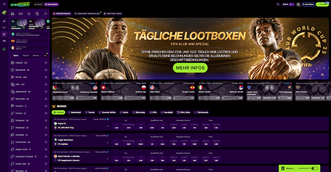Switch to the Ereignis Ersteller tab
The height and width of the screenshot is (172, 331).
pos(87,14)
